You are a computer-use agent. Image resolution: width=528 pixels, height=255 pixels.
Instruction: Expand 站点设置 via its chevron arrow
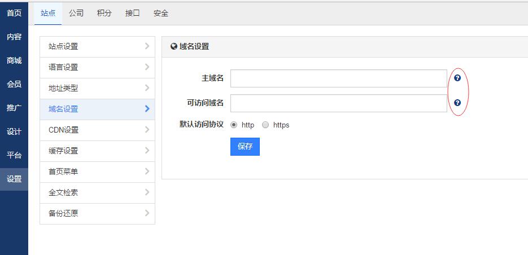pos(147,46)
